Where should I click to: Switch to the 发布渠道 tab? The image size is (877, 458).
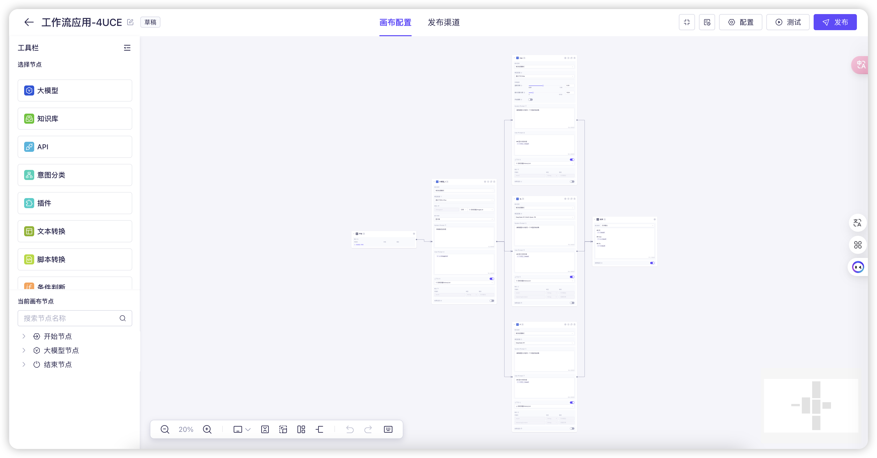click(x=444, y=22)
